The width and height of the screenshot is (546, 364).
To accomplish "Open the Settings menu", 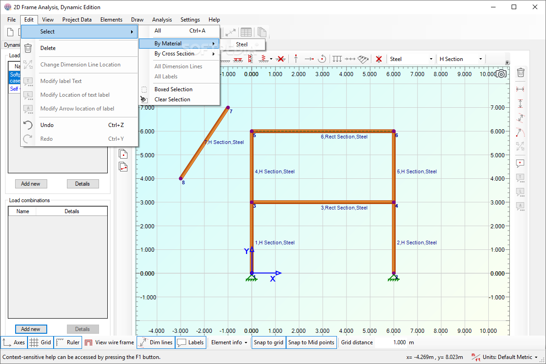I will click(190, 20).
